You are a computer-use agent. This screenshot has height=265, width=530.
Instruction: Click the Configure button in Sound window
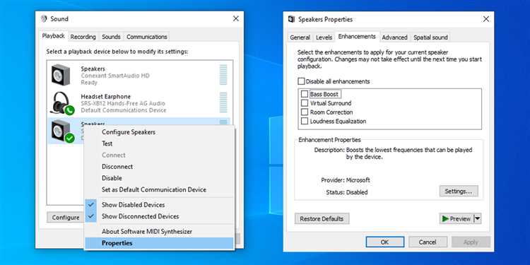coord(65,218)
